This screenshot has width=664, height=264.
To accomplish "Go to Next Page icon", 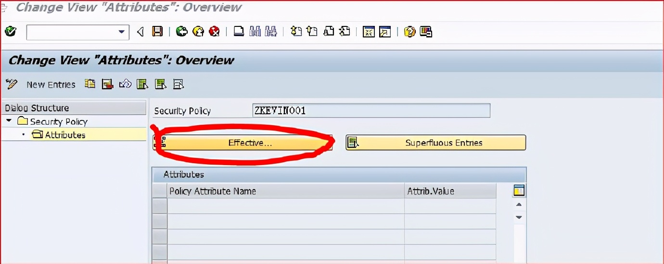I will tap(329, 32).
